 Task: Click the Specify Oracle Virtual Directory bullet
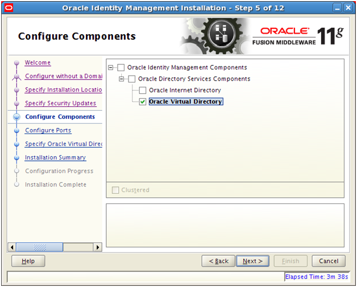(x=16, y=144)
